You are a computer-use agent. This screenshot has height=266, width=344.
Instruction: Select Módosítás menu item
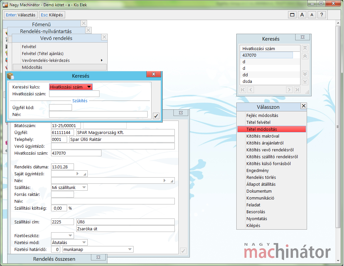point(60,67)
